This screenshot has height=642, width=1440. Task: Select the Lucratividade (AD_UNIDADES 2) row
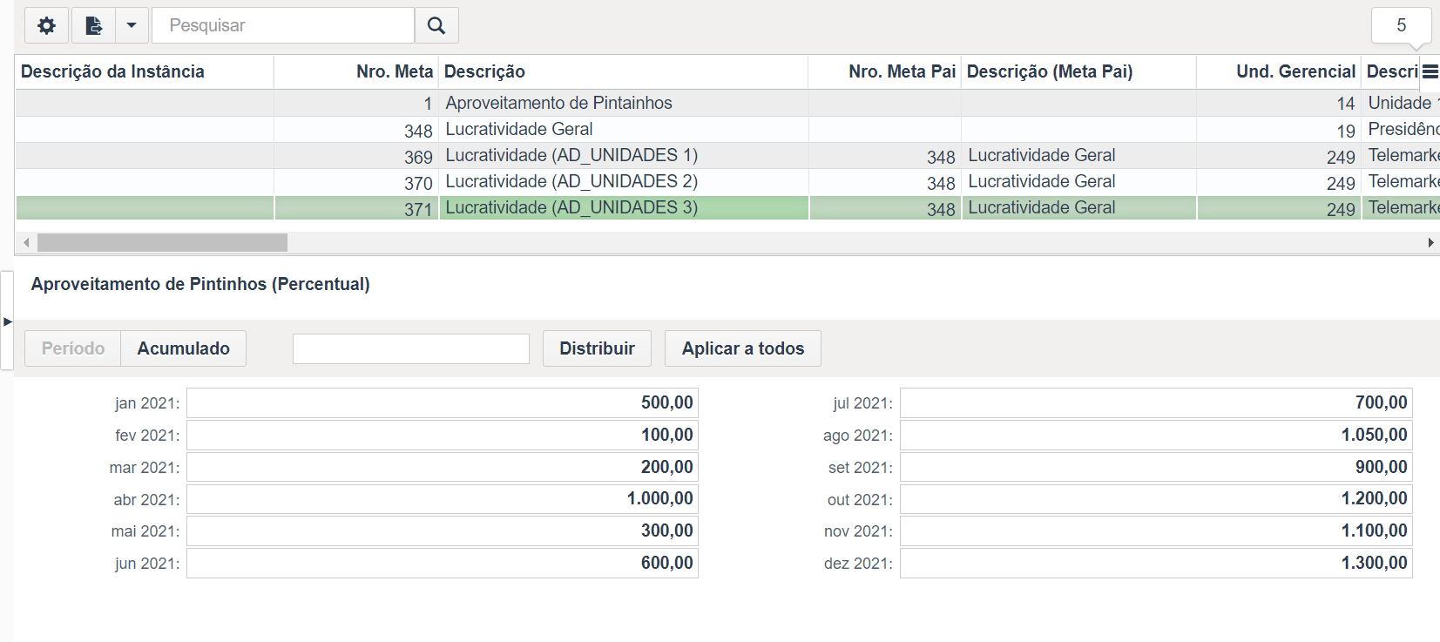[727, 181]
